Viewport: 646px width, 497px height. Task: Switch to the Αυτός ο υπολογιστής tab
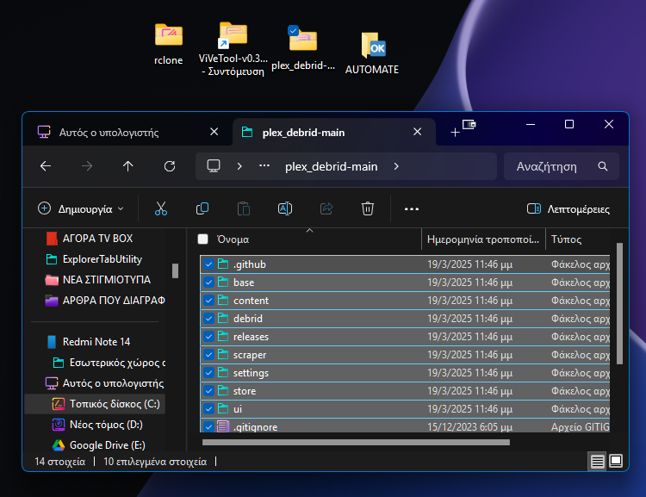pos(109,133)
